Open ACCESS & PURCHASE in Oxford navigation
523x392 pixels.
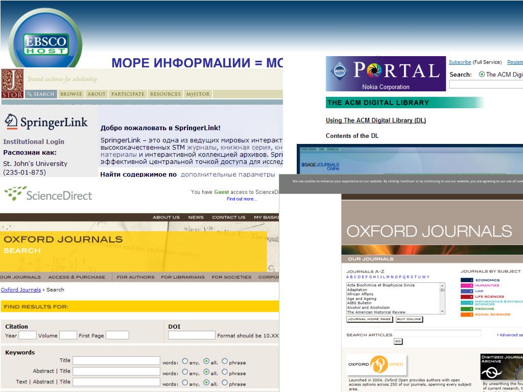[x=77, y=277]
